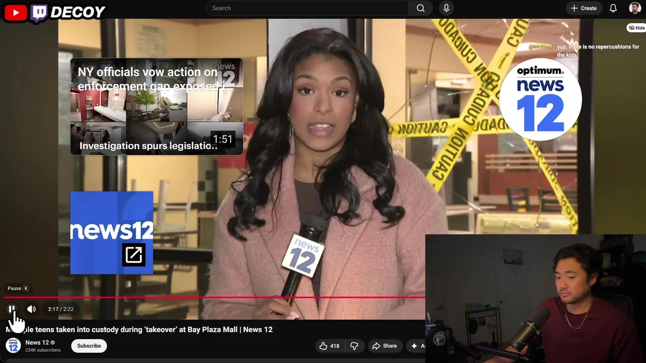Click the 418 like count
646x363 pixels.
335,346
